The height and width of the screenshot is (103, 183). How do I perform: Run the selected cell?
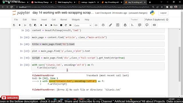coord(54,25)
